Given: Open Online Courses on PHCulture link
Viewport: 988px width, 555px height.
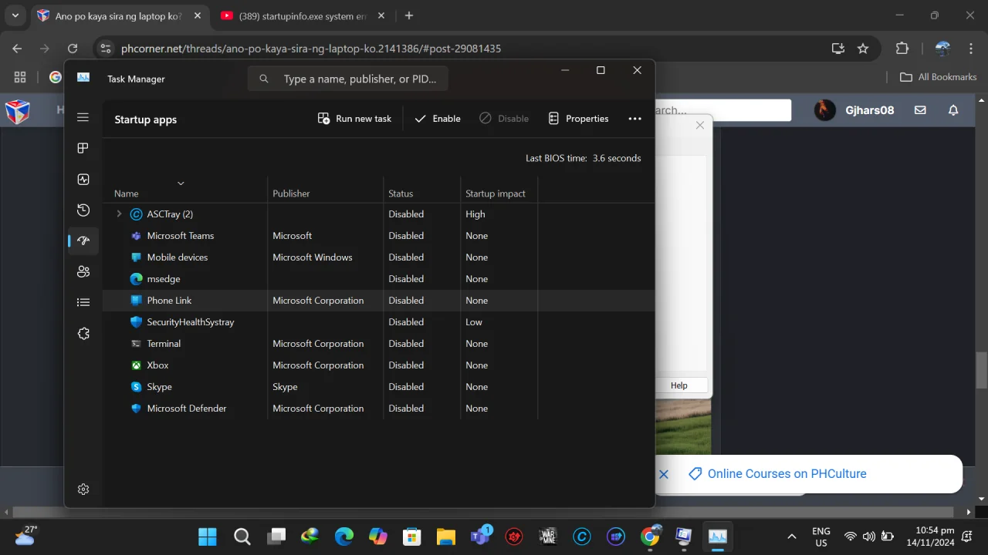Looking at the screenshot, I should point(787,474).
